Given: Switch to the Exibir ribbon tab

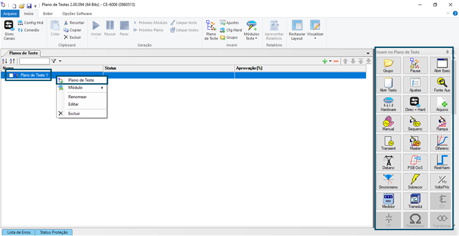Looking at the screenshot, I should pos(48,13).
